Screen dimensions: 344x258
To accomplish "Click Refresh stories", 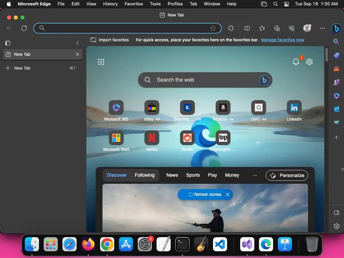I will (x=205, y=195).
